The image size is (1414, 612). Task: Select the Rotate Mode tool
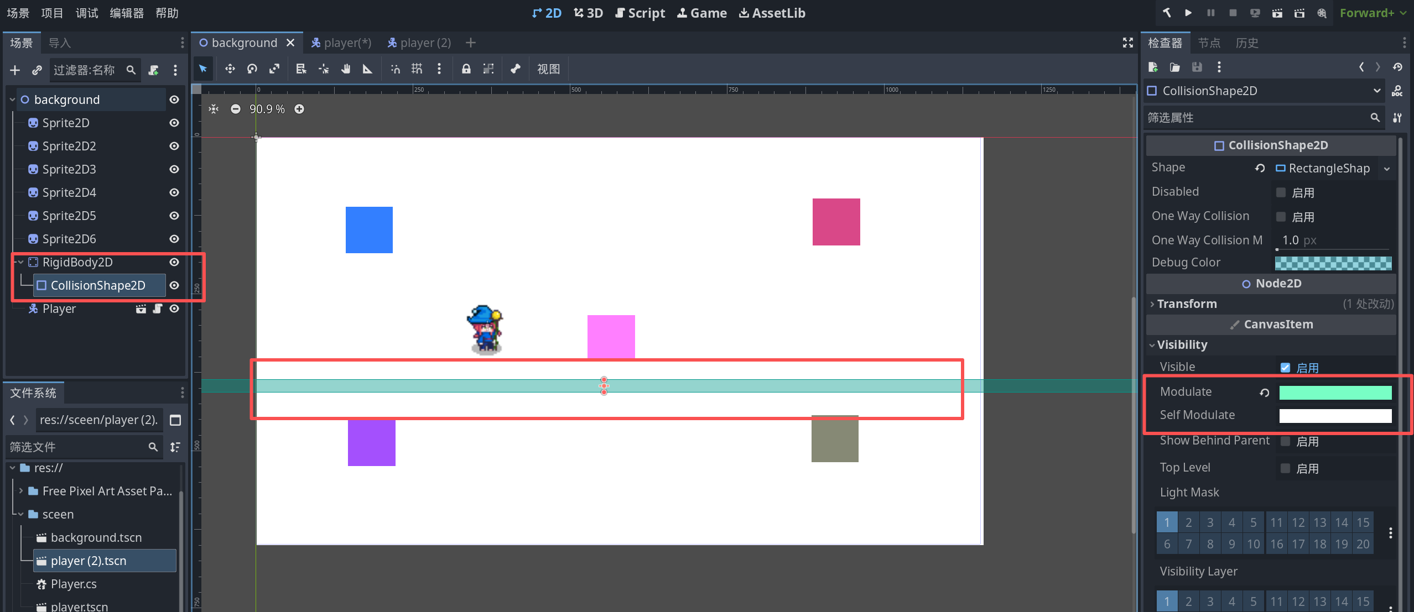click(x=252, y=69)
